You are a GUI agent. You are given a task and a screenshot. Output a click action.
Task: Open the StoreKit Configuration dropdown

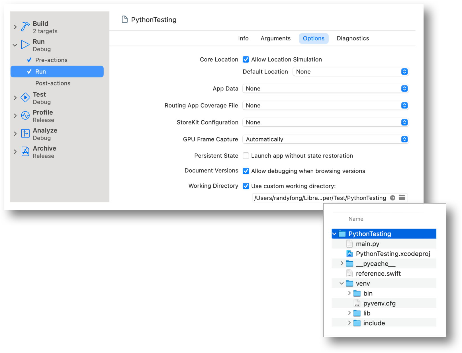[x=326, y=122]
